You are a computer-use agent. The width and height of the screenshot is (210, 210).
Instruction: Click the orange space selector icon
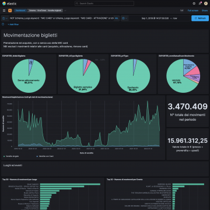pyautogui.click(x=10, y=10)
